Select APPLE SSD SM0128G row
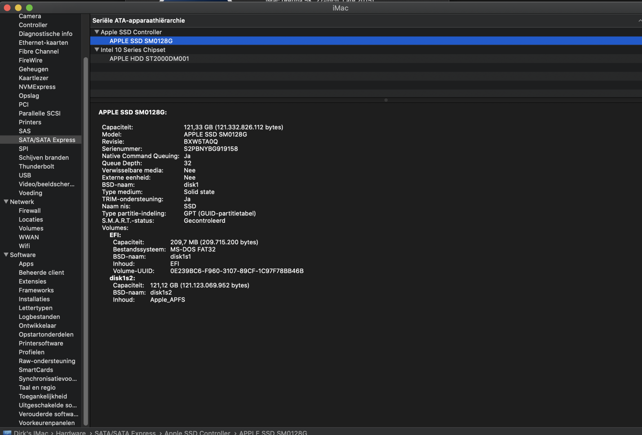642x435 pixels. tap(141, 41)
